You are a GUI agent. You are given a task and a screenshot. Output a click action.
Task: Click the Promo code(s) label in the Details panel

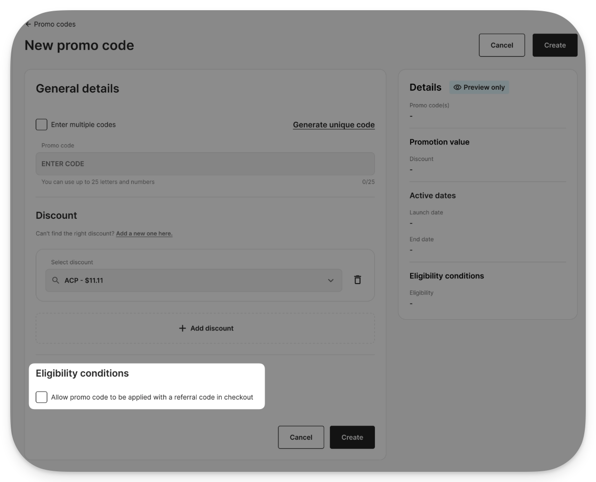429,105
